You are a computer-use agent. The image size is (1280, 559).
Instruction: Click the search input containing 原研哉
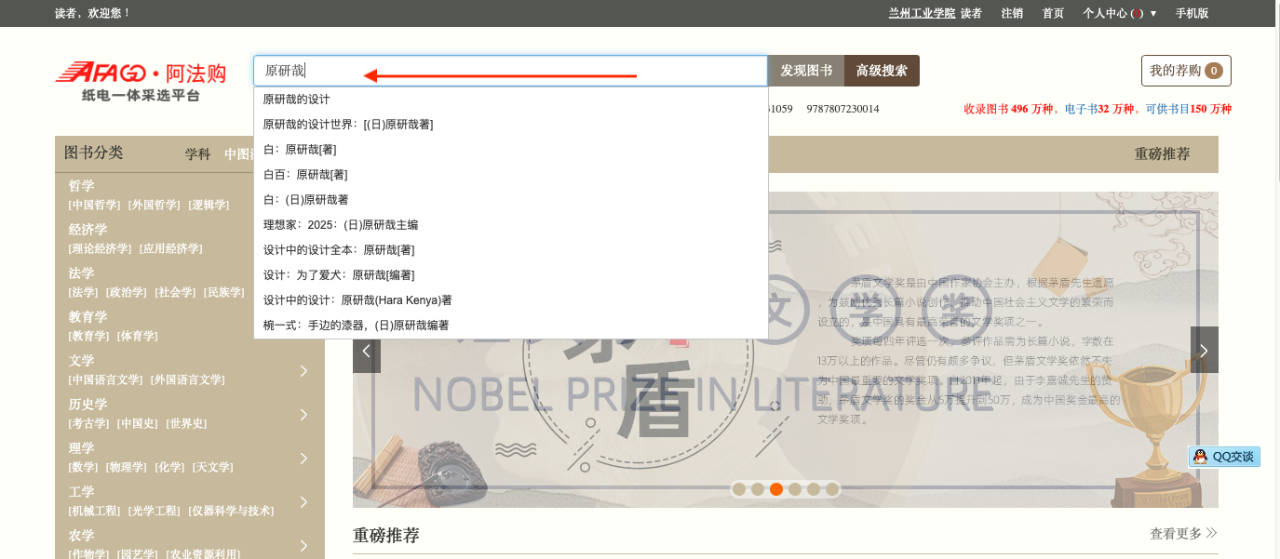click(x=510, y=71)
